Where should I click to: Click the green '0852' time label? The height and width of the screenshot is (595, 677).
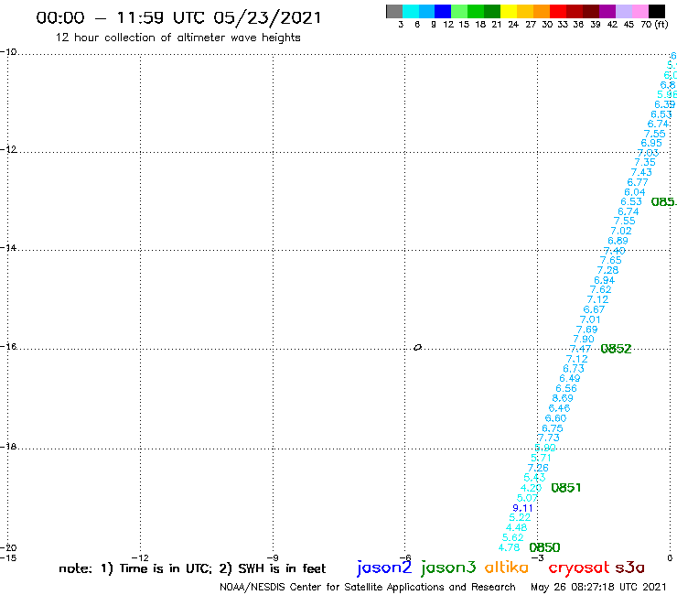tap(616, 349)
